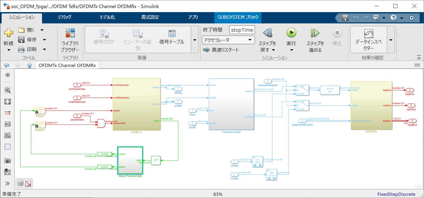The image size is (424, 198).
Task: Open the New dropdown arrow
Action: pos(9,50)
